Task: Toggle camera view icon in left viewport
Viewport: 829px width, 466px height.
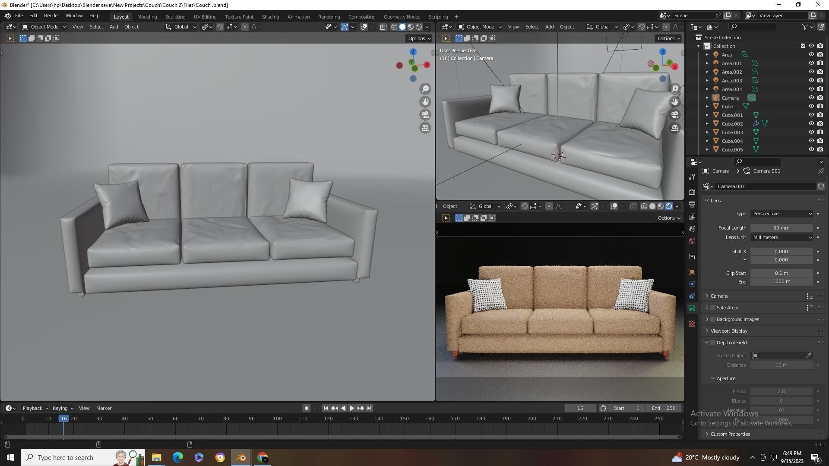Action: coord(425,115)
